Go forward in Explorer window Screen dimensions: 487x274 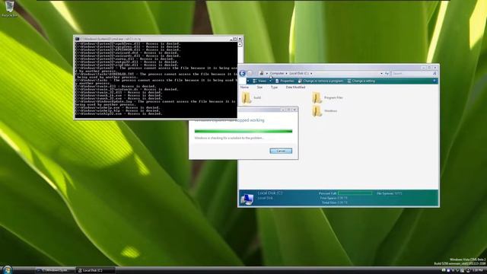(x=250, y=73)
